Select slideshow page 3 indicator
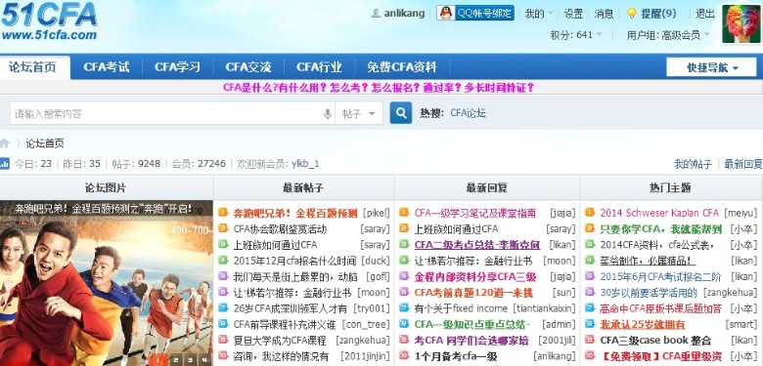Screen dimensions: 763x366 (191, 360)
